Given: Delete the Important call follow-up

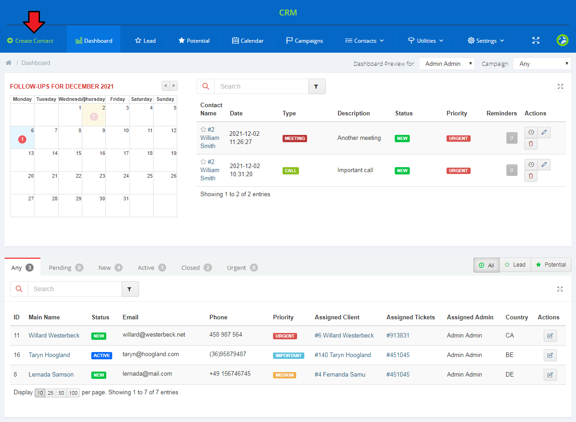Looking at the screenshot, I should (x=531, y=176).
